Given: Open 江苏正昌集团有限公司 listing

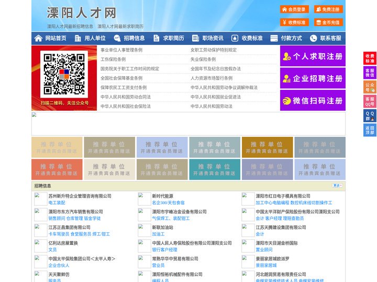Looking at the screenshot, I should [x=70, y=227].
